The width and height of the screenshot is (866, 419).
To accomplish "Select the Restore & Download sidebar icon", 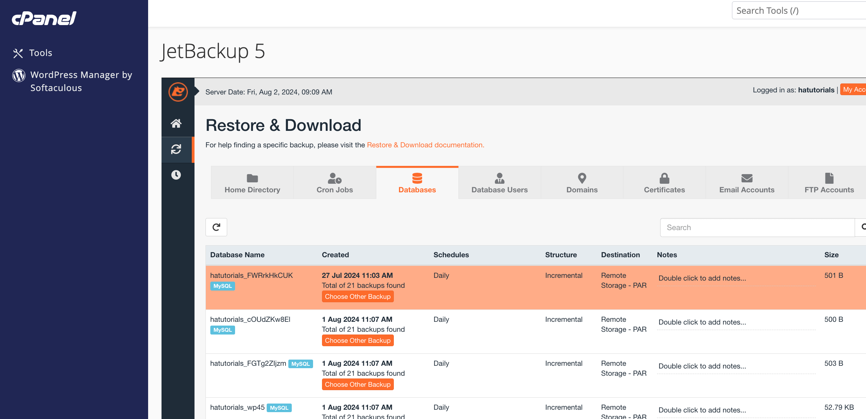I will [176, 149].
